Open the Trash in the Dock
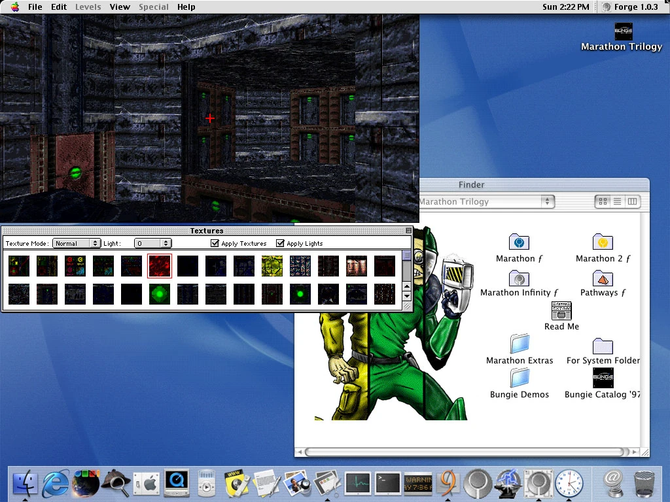 click(x=644, y=484)
